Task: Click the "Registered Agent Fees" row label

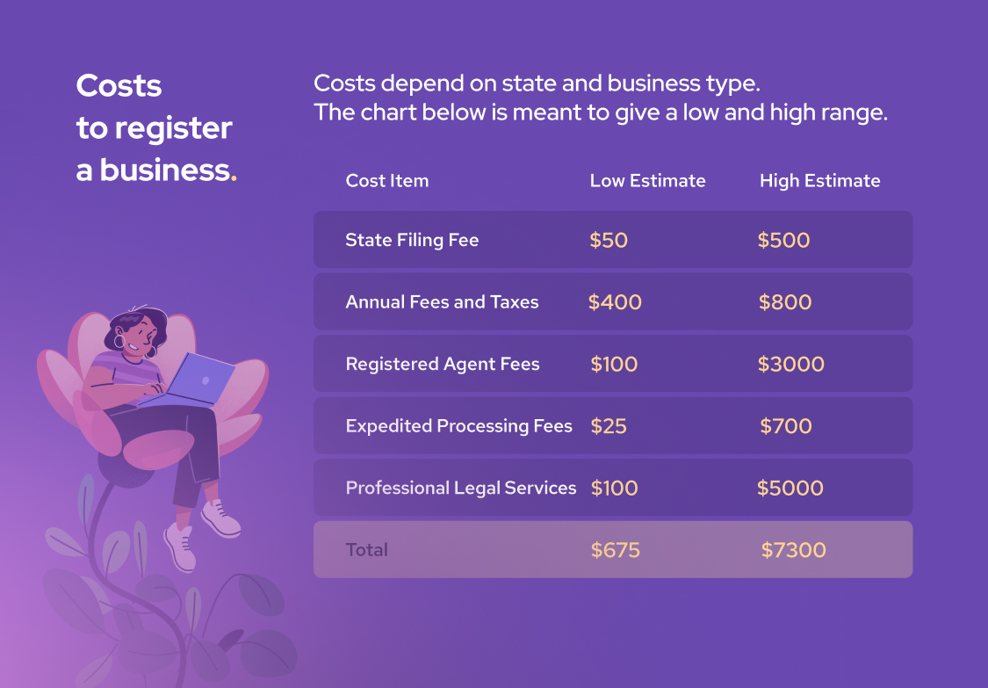Action: coord(443,364)
